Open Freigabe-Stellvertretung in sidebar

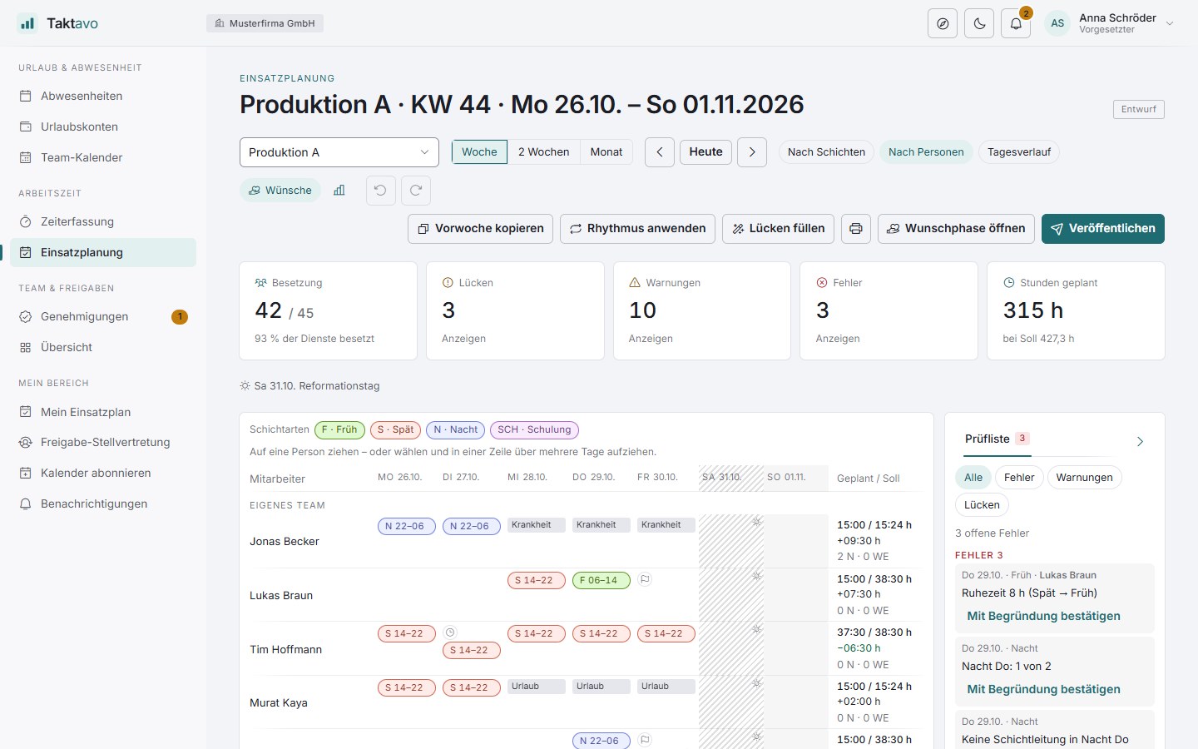tap(103, 443)
